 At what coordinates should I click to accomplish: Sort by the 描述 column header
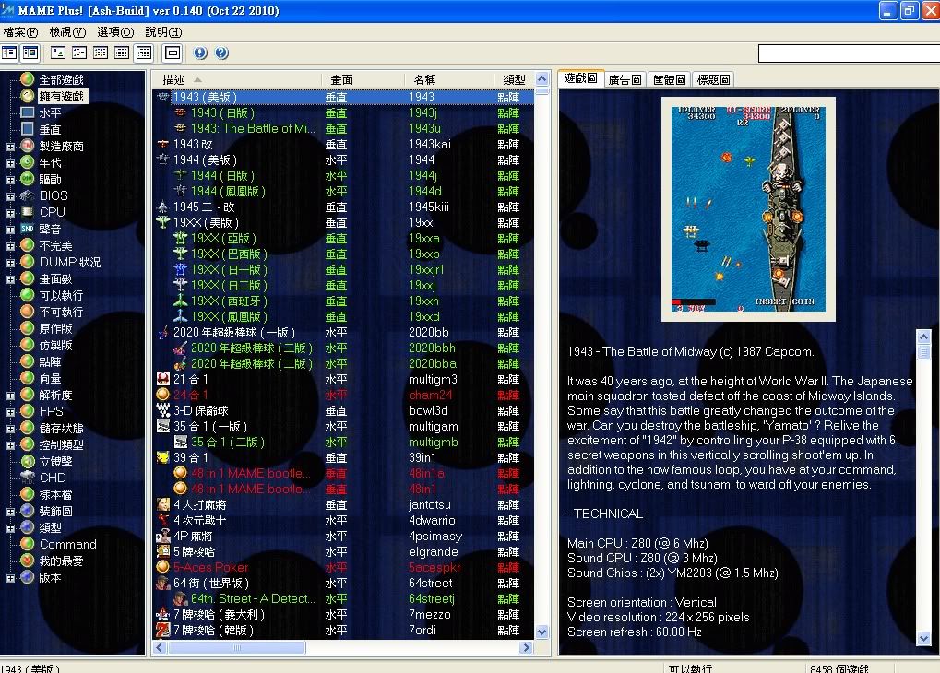click(237, 79)
